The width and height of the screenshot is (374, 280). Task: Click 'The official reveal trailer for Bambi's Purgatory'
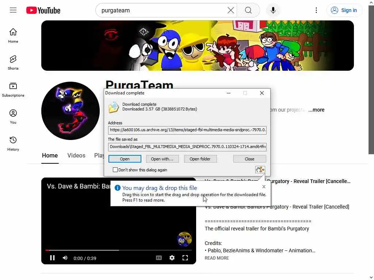[x=257, y=229]
